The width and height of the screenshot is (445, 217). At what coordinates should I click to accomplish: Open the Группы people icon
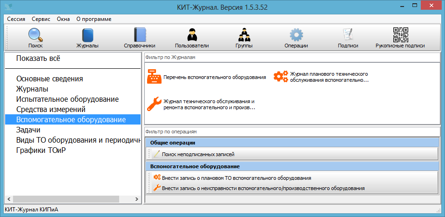point(244,35)
